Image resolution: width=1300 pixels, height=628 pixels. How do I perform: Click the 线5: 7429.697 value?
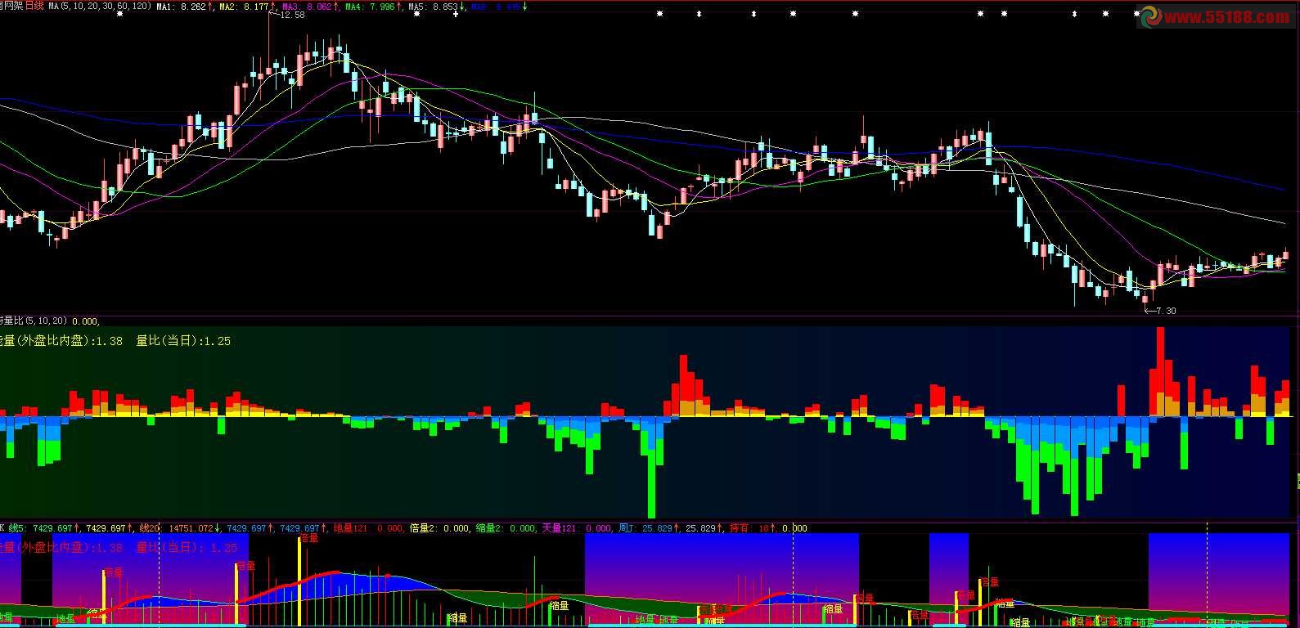[x=40, y=528]
